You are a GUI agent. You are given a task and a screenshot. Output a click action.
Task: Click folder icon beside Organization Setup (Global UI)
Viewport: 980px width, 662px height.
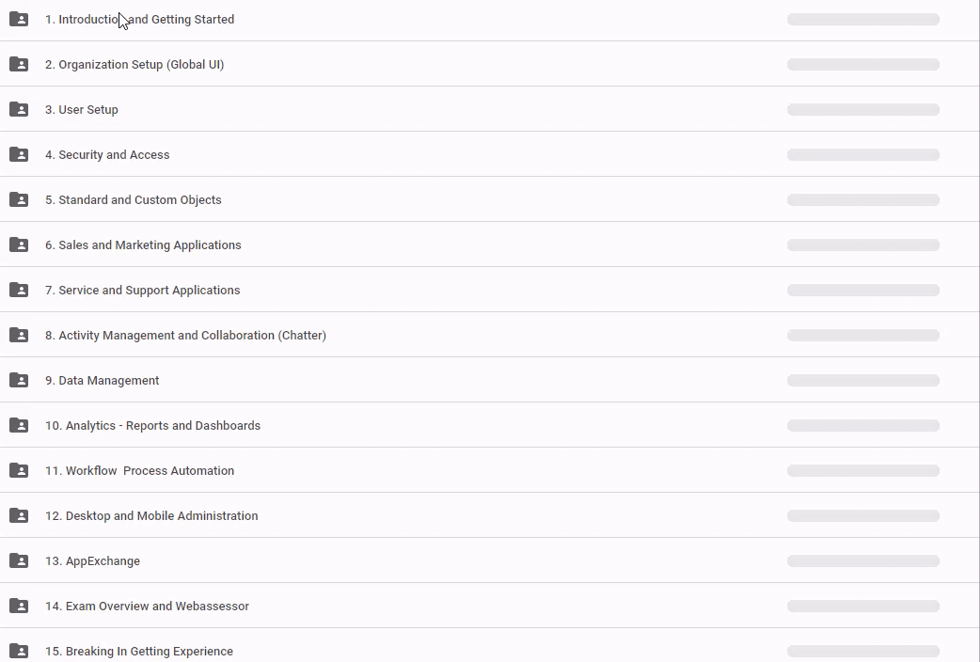tap(19, 64)
